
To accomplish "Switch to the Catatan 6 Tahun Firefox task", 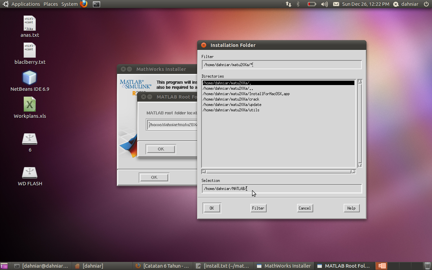I will coord(162,266).
